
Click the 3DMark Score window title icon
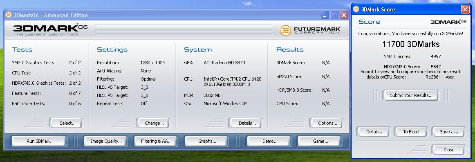[x=356, y=9]
